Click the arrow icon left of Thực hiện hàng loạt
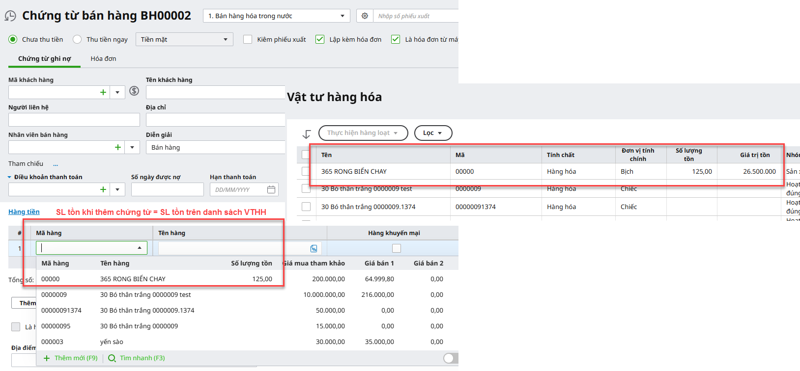The image size is (800, 371). (x=307, y=133)
